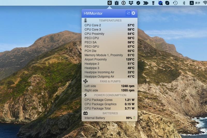
Task: Select the Left side fan row
Action: [109, 86]
